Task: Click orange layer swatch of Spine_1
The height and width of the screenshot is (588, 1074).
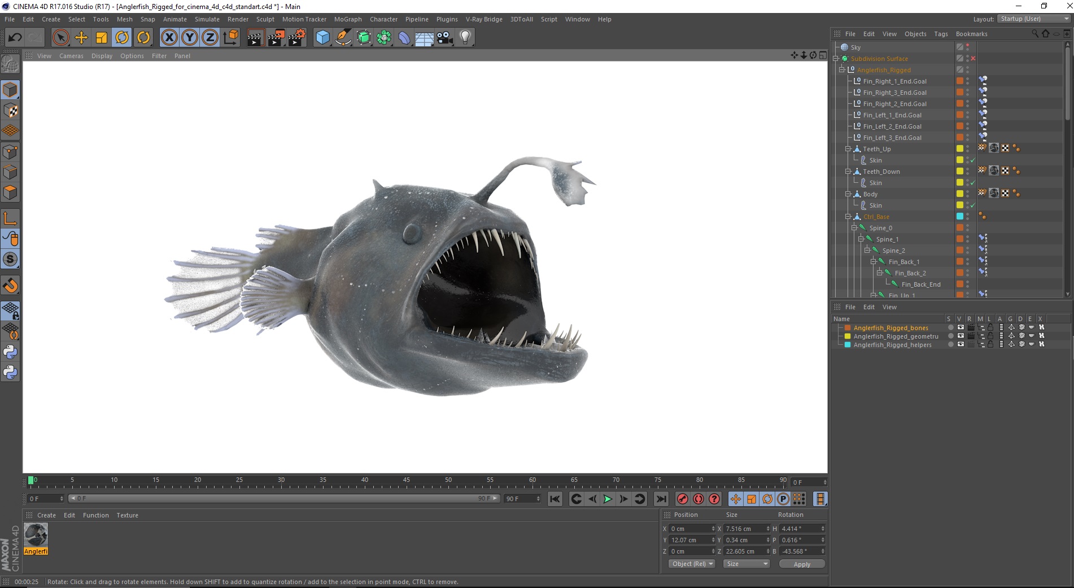Action: (959, 239)
